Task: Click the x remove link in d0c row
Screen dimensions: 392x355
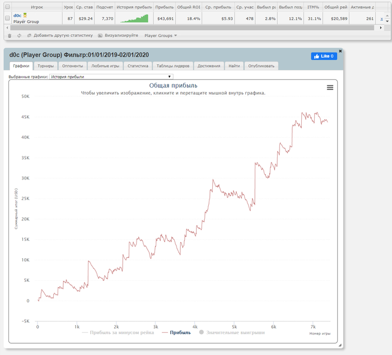Action: 381,18
